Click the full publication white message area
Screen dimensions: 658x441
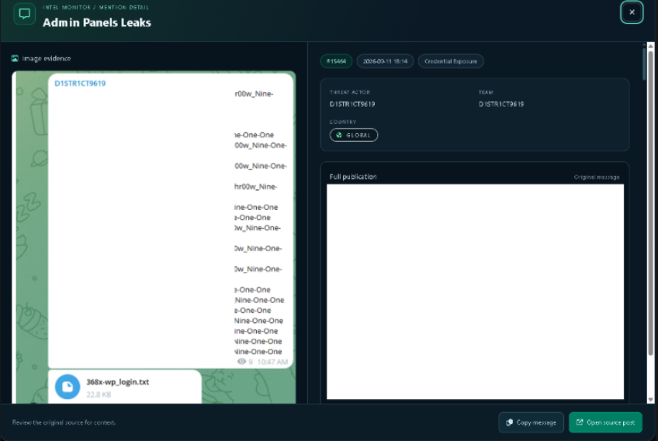click(x=475, y=291)
